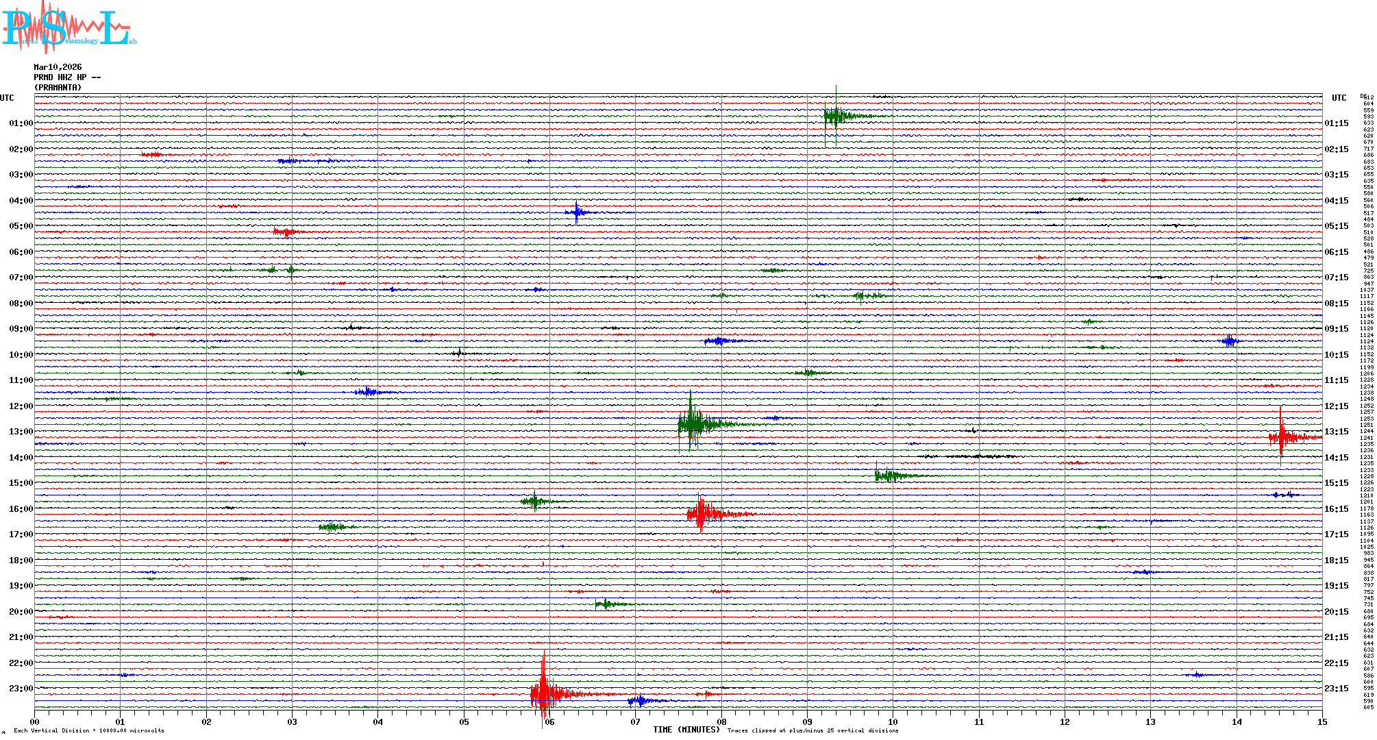Image resolution: width=1377 pixels, height=740 pixels.
Task: Click the PSL seismology lab logo
Action: coord(69,27)
